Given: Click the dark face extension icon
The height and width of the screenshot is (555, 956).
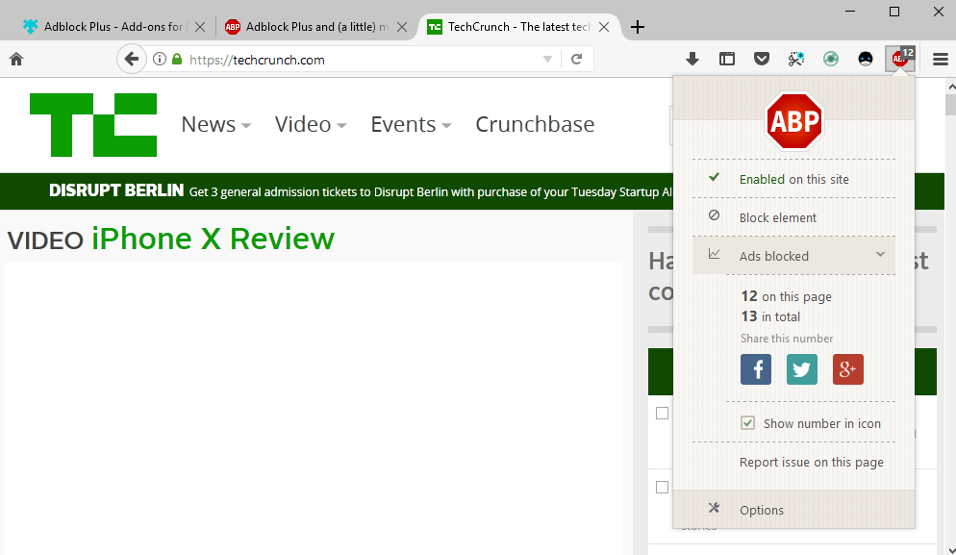Looking at the screenshot, I should tap(866, 60).
